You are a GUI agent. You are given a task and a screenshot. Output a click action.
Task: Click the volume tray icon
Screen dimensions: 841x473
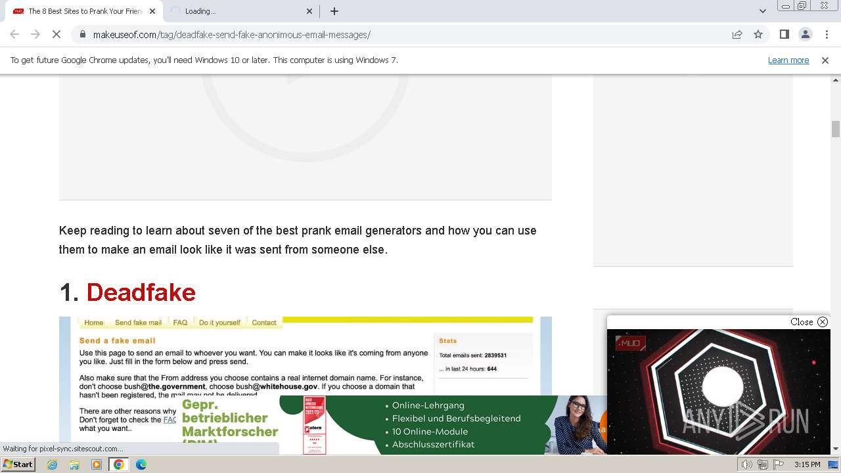(747, 464)
